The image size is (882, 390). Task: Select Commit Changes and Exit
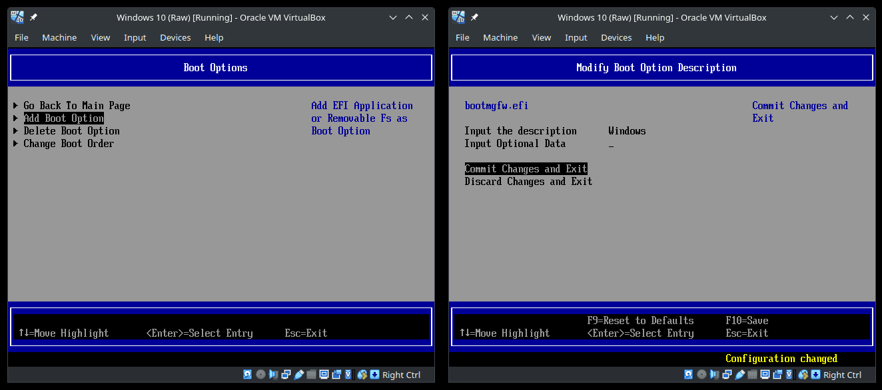click(x=526, y=169)
